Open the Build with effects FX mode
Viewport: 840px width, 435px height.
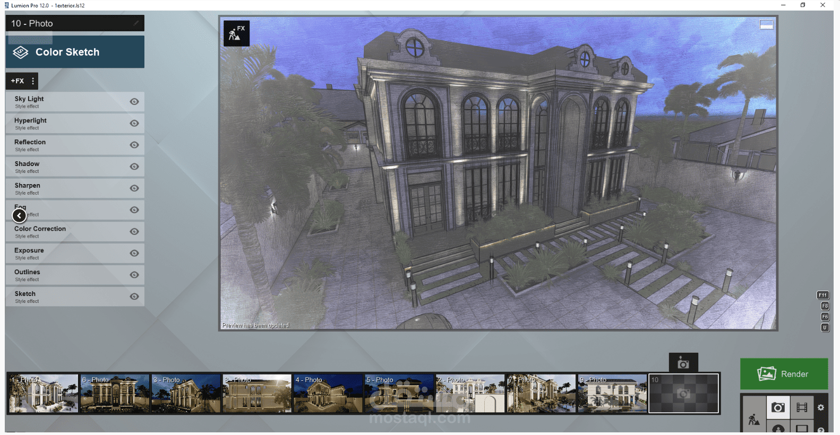point(236,33)
